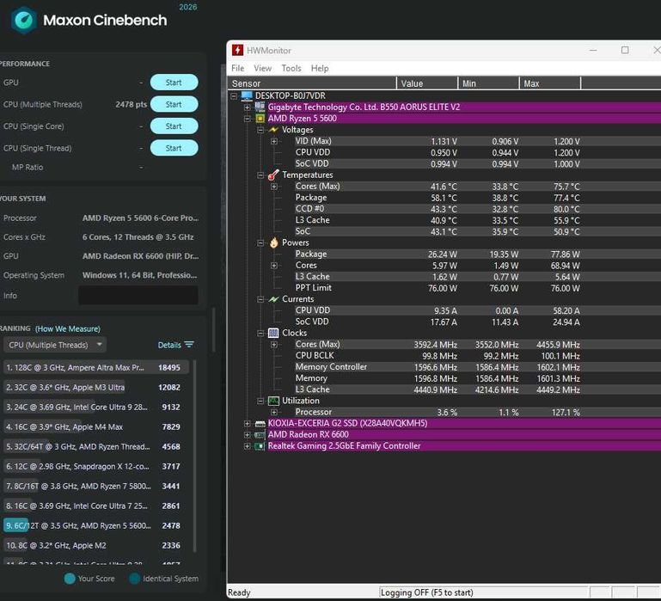Click the AMD Radeon RX 6600 card icon
661x601 pixels.
pyautogui.click(x=260, y=435)
